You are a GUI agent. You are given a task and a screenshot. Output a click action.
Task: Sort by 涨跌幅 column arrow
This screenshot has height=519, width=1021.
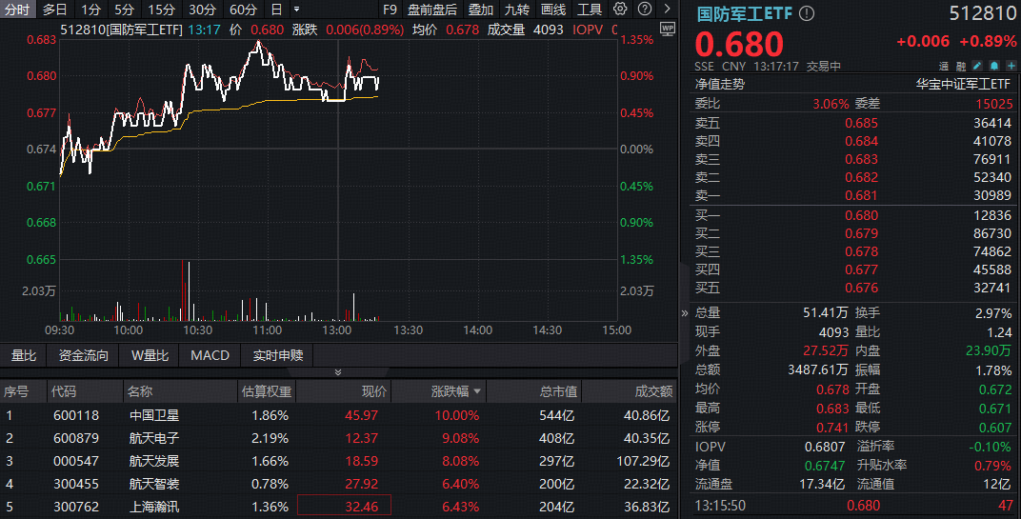pos(476,391)
